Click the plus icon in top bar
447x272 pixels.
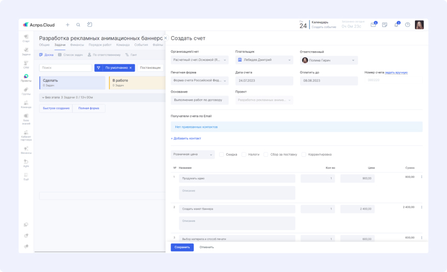[67, 25]
